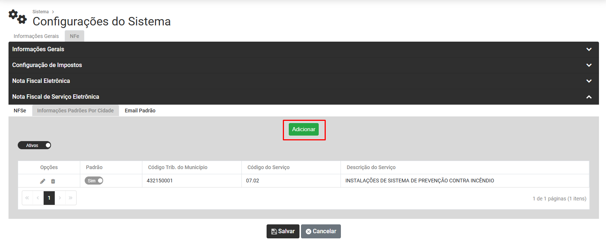Collapse Nota Fiscal de Serviço Eletrônica section
Image resolution: width=606 pixels, height=252 pixels.
pyautogui.click(x=589, y=97)
